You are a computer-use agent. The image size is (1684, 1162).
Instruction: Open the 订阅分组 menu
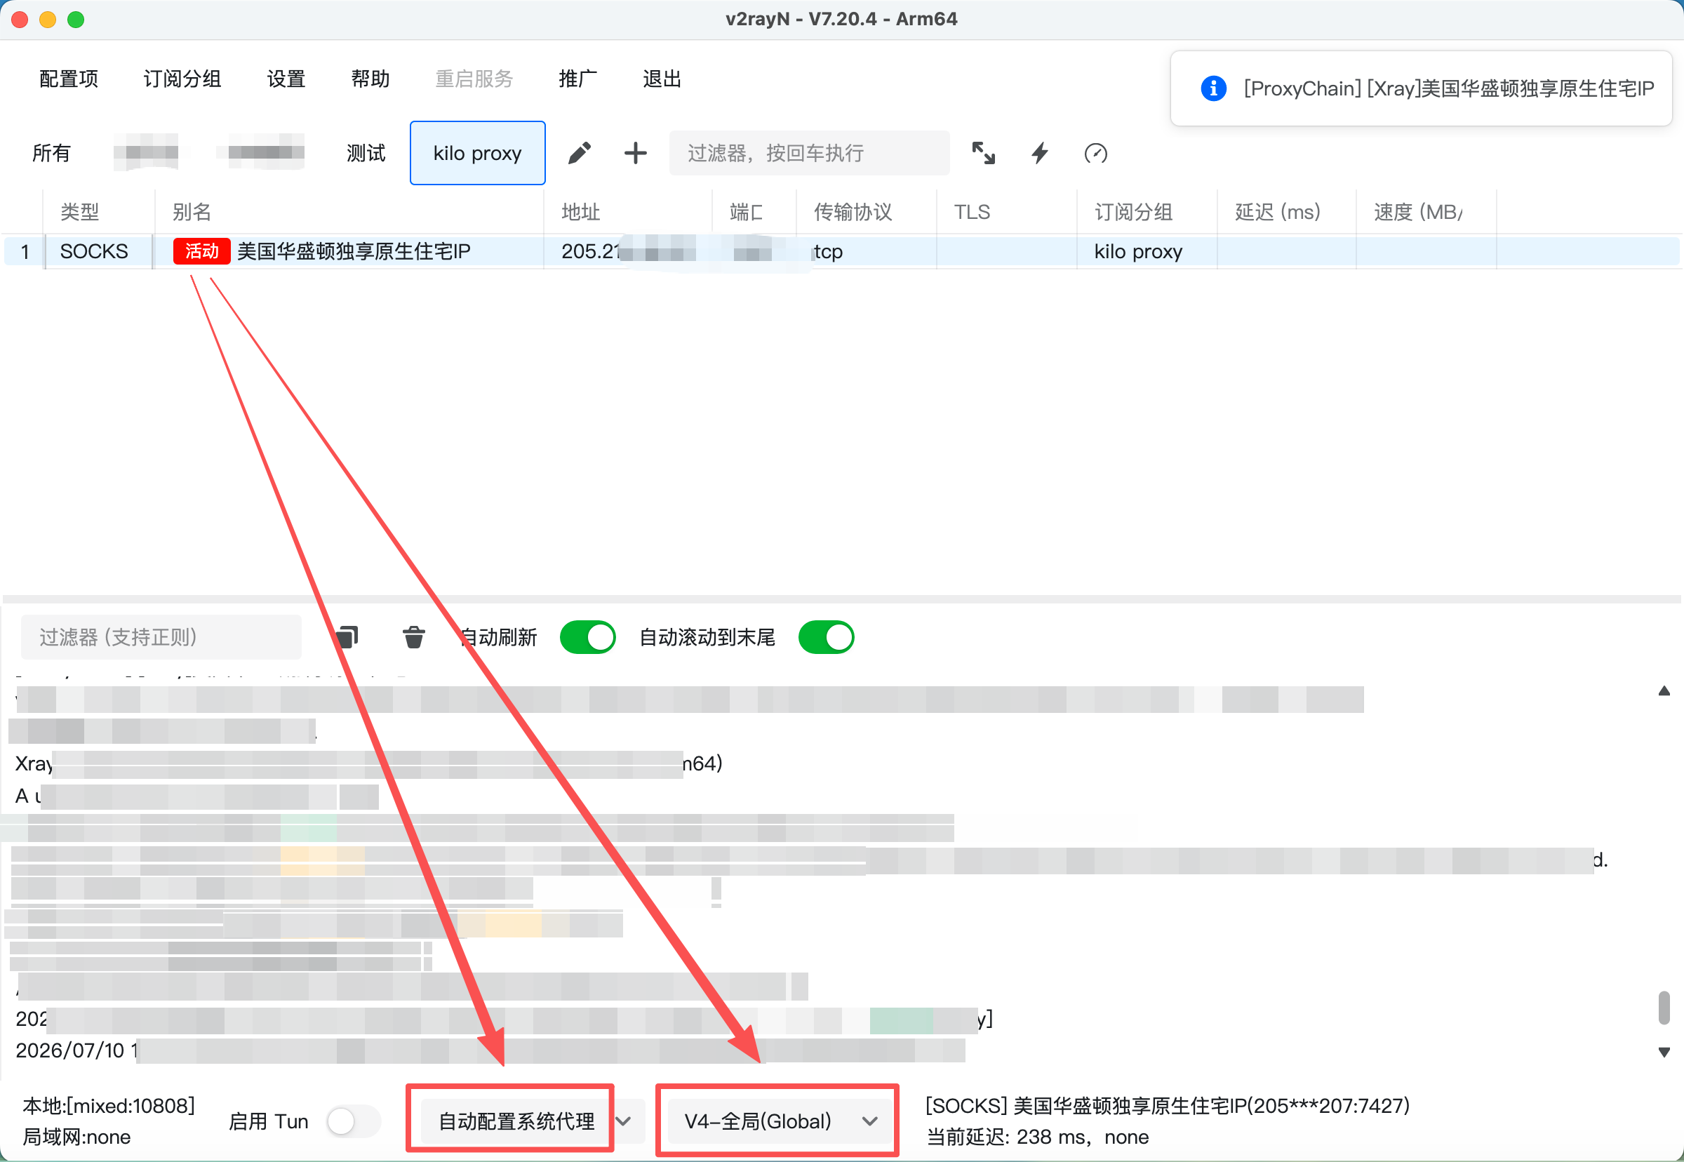tap(182, 79)
